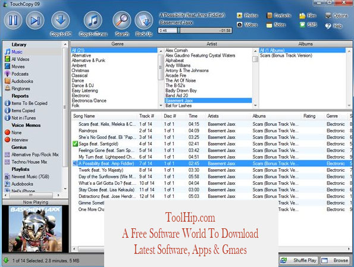This screenshot has height=267, width=354.
Task: Select the Stay Close (feat. Lisa Kekaula) song
Action: [x=106, y=190]
